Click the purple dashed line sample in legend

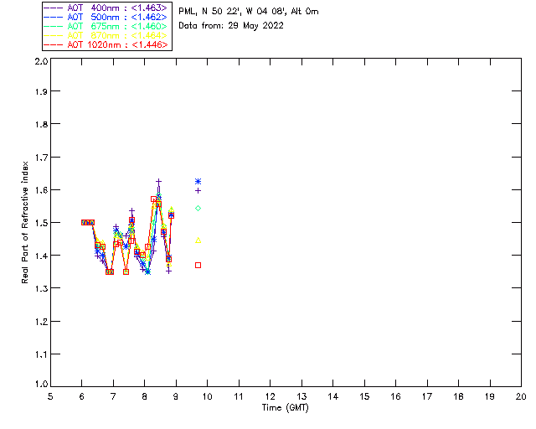pyautogui.click(x=54, y=8)
